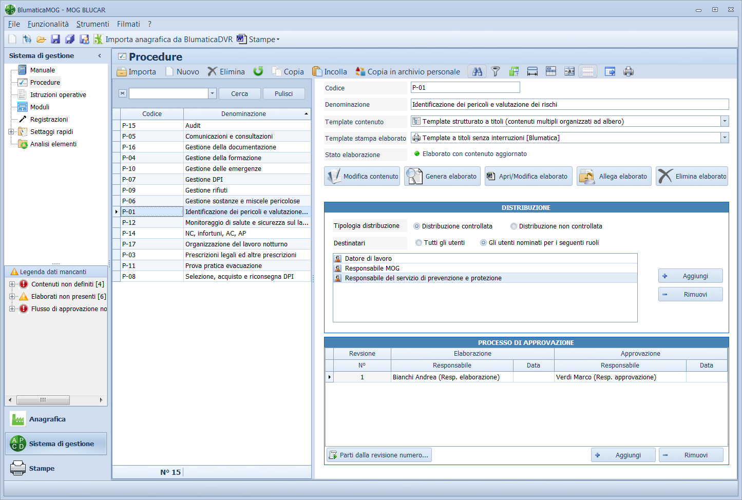Open the Funzionalità menu
742x500 pixels.
(48, 24)
